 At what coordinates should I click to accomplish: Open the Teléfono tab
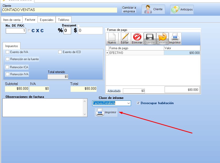click(x=64, y=20)
